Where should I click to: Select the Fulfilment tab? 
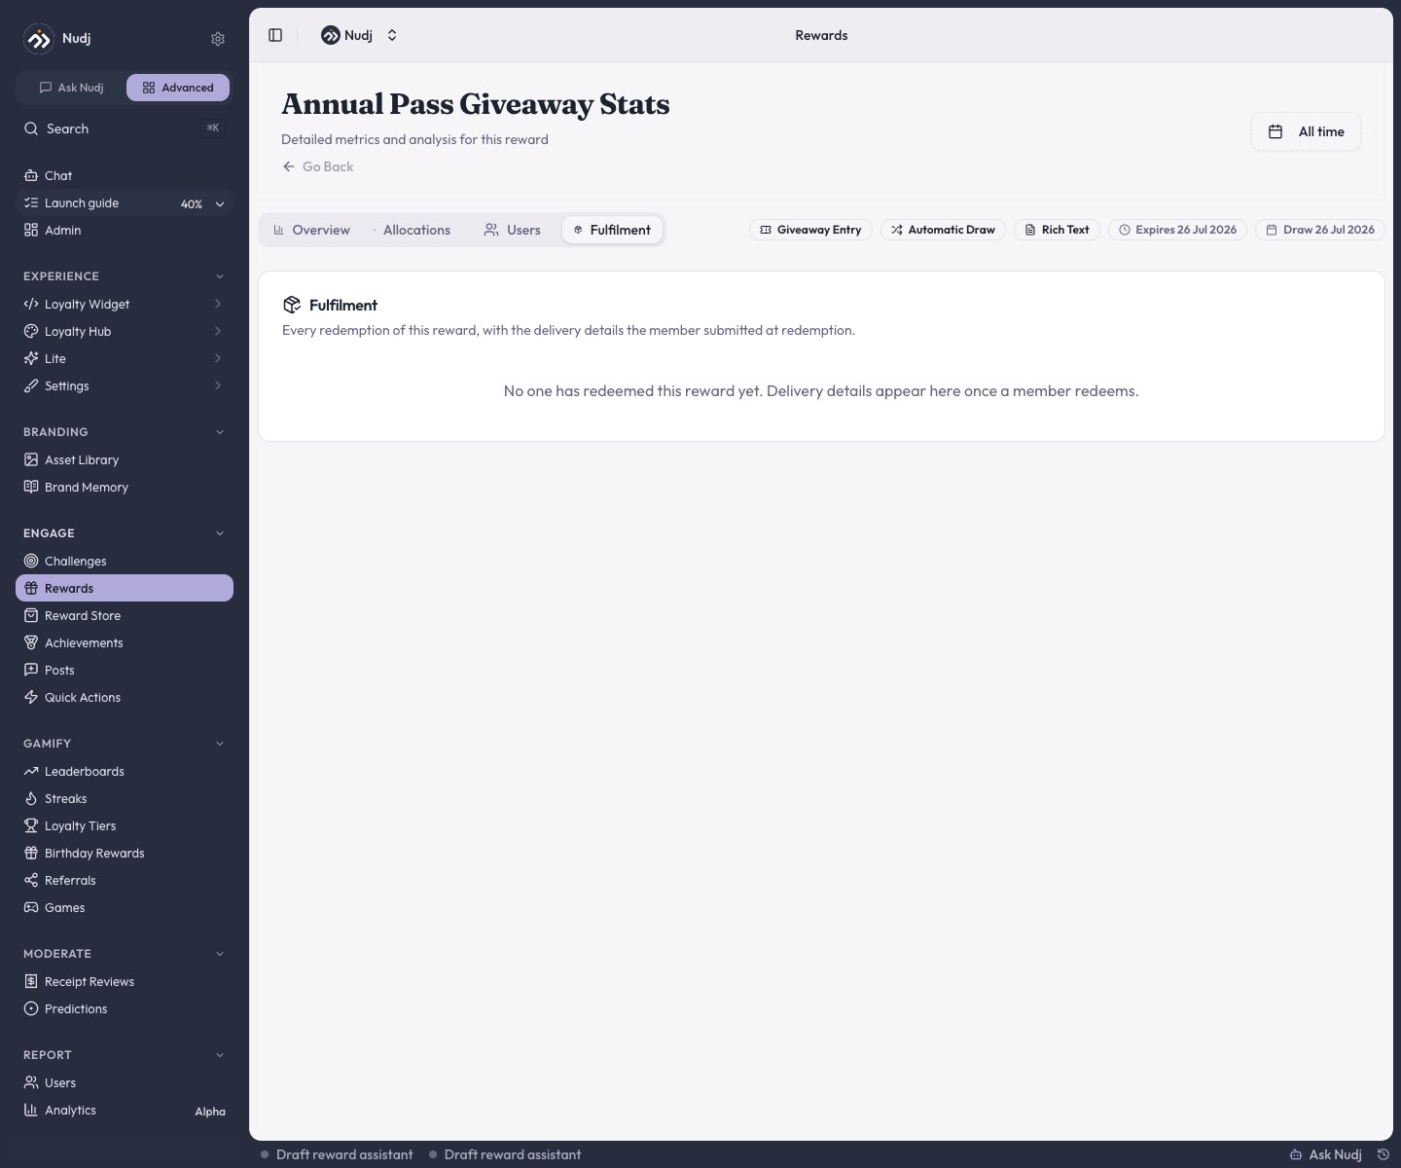coord(613,230)
